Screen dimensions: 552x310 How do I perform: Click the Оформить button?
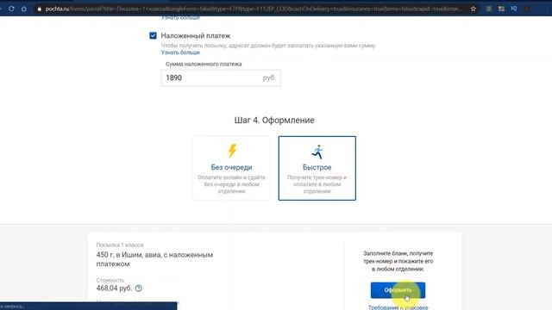tap(398, 290)
